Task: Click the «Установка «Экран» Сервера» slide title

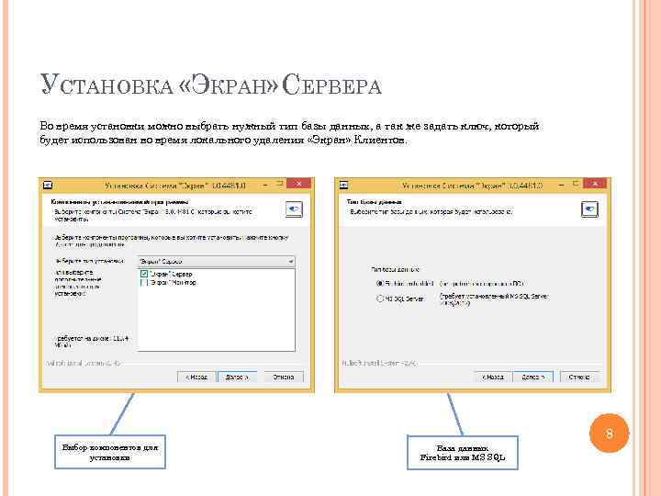Action: 211,85
